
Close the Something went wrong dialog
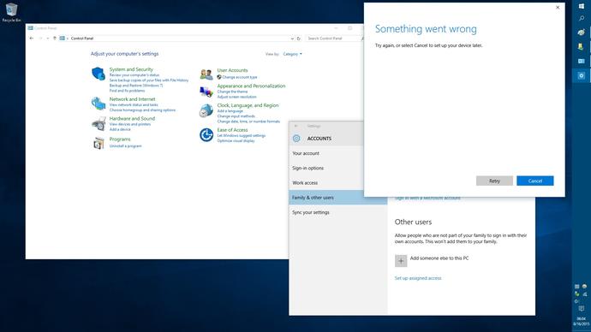pos(558,8)
